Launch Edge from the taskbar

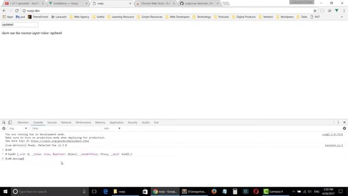[x=105, y=192]
